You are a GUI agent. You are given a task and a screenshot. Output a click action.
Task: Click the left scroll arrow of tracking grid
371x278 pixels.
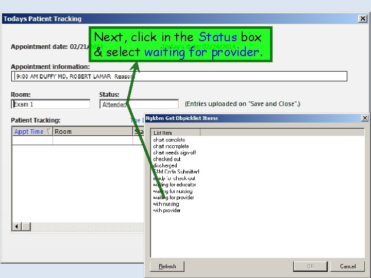coord(16,227)
